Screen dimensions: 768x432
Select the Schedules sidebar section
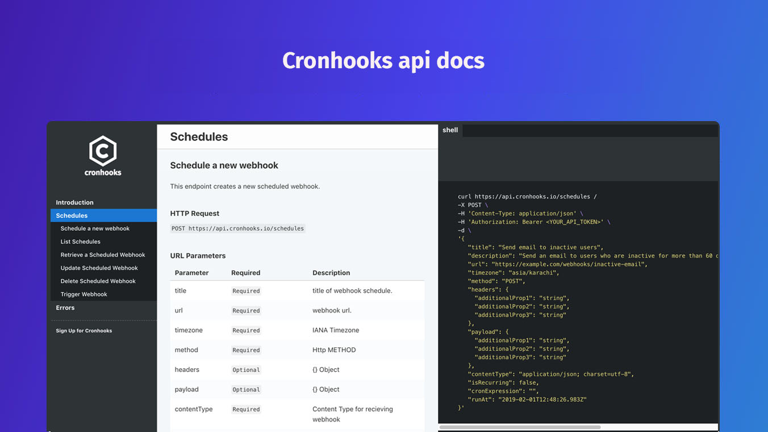coord(72,215)
